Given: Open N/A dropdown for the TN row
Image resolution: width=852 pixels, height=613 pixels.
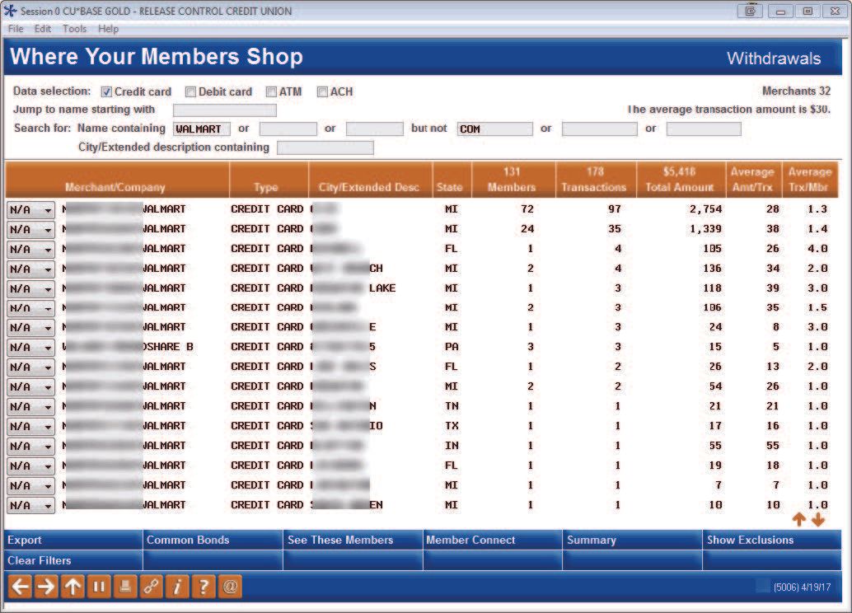Looking at the screenshot, I should pyautogui.click(x=31, y=406).
